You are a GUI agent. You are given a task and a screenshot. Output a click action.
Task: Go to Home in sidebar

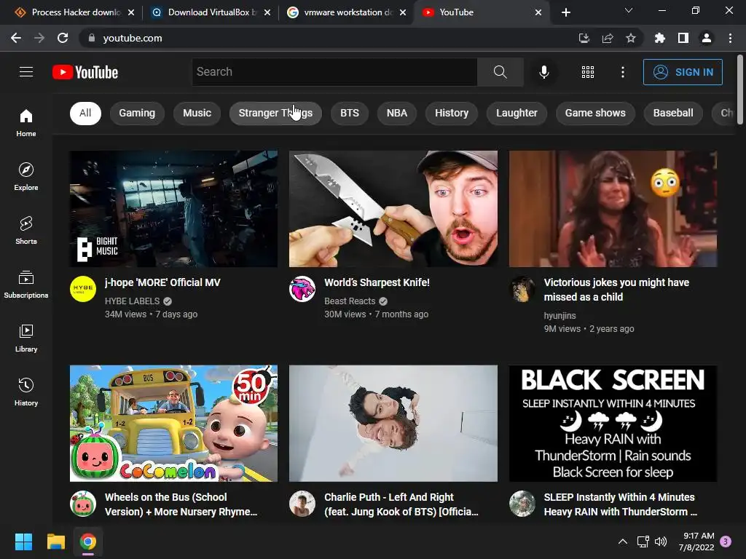[26, 122]
